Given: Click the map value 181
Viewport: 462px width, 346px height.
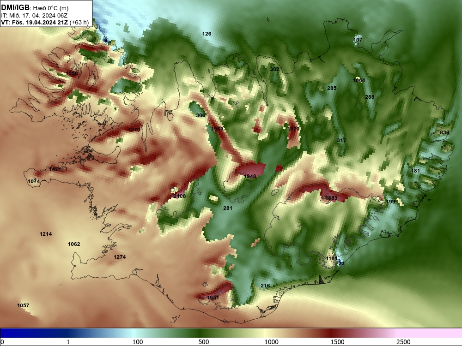Looking at the screenshot, I should (x=415, y=171).
